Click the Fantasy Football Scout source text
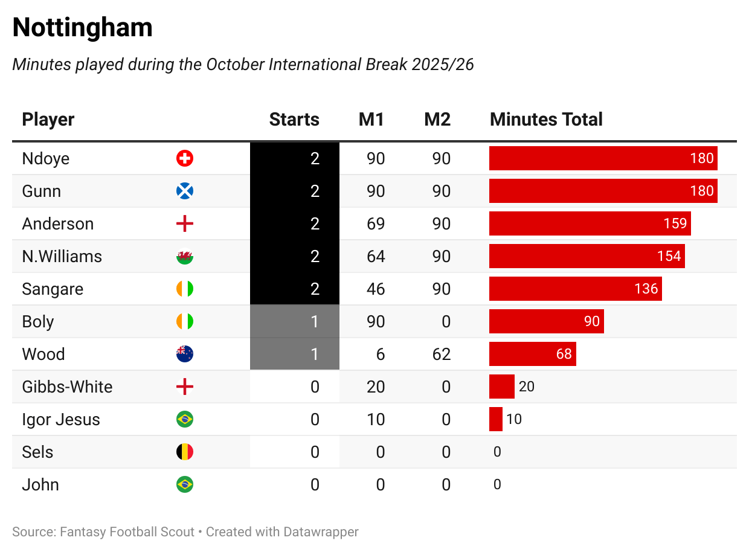Image resolution: width=749 pixels, height=552 pixels. point(127,532)
